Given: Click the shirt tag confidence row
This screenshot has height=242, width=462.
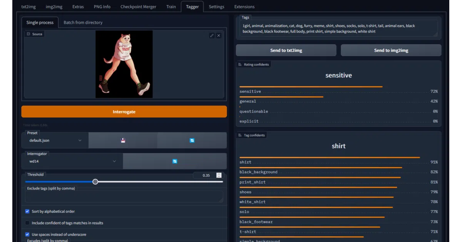Looking at the screenshot, I should point(338,160).
